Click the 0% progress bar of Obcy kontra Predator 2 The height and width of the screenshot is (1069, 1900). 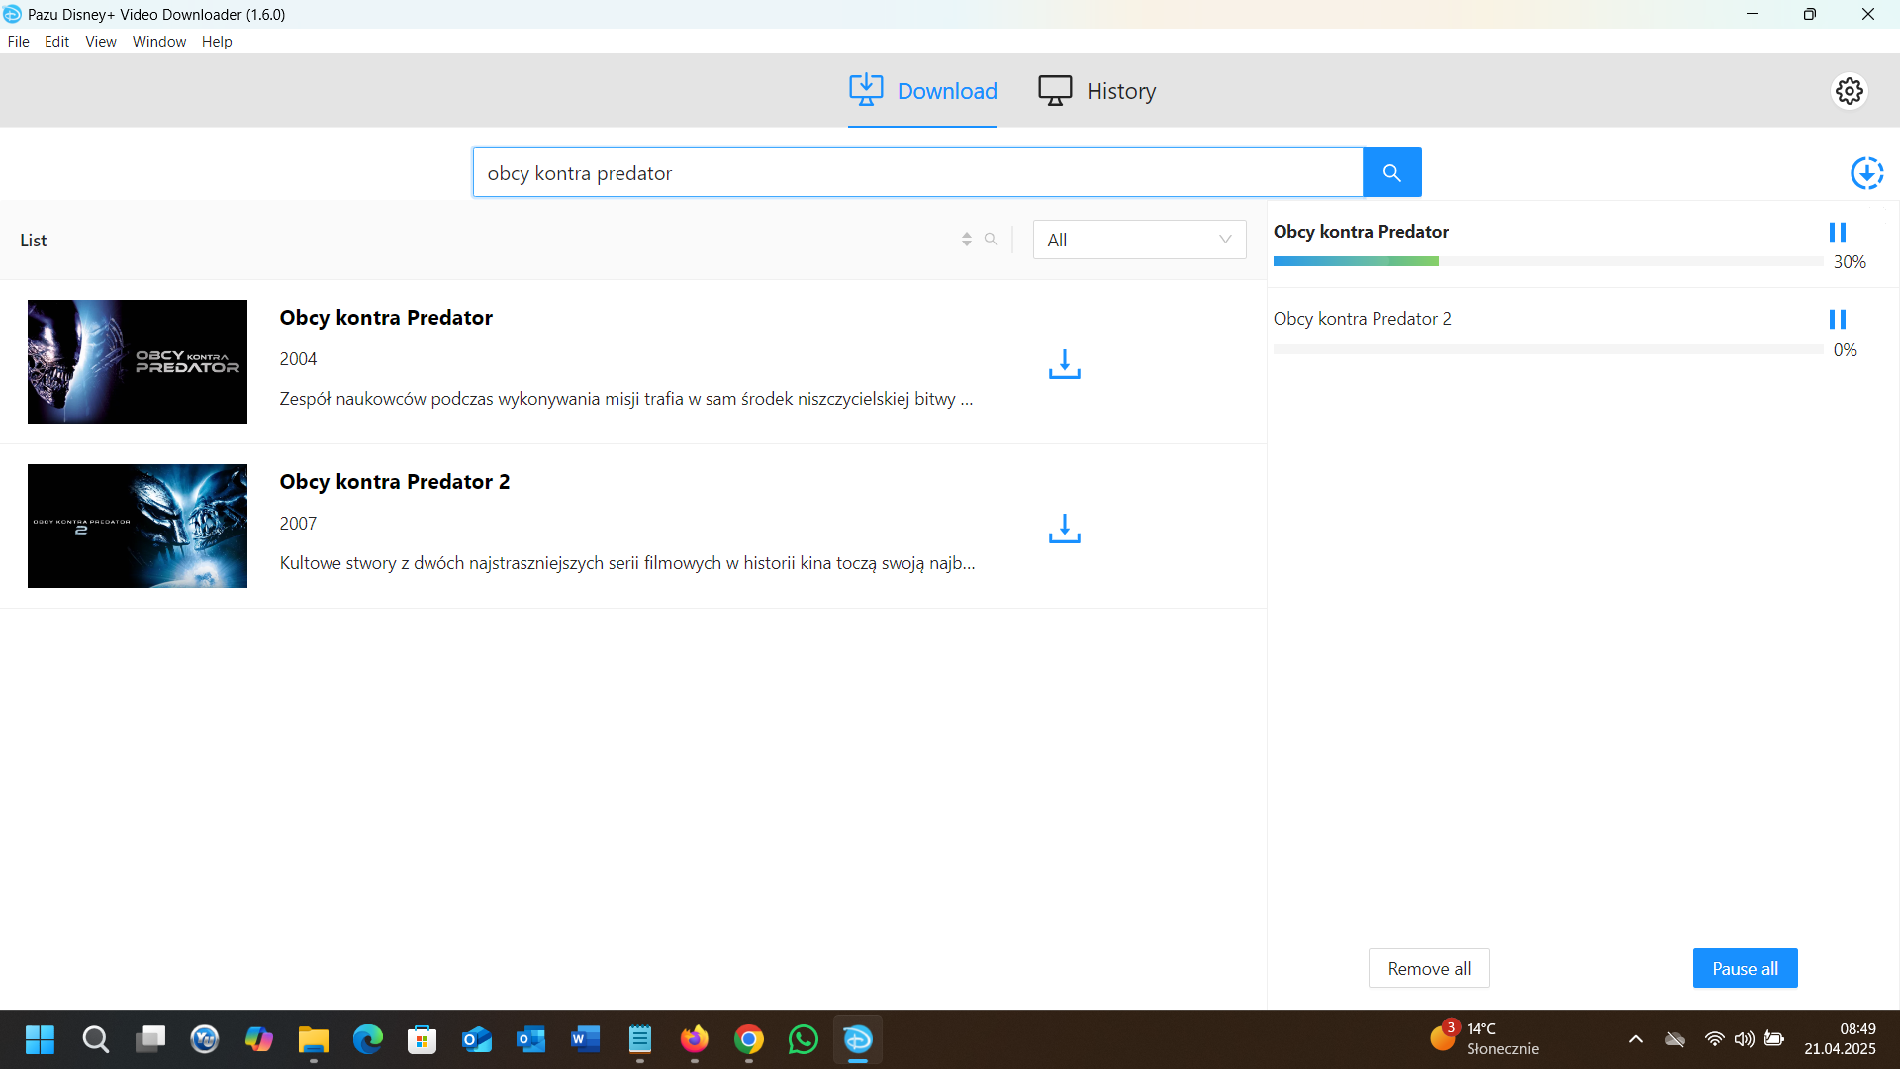1548,349
